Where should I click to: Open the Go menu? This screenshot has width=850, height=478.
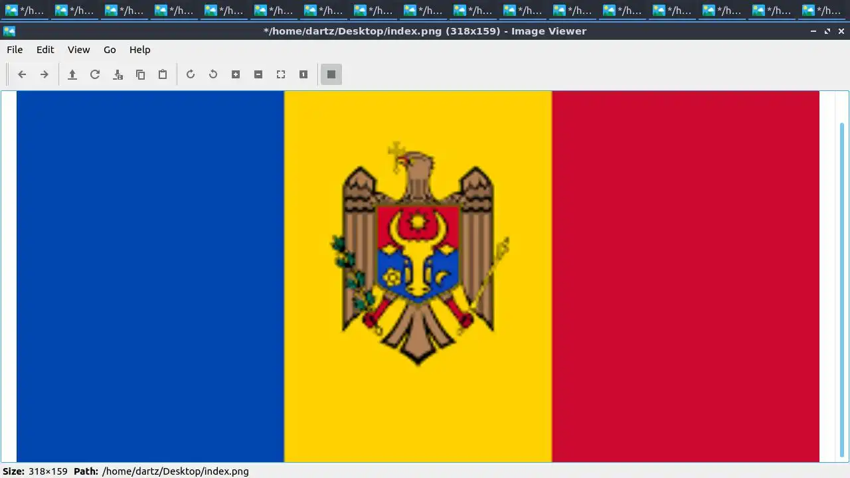pyautogui.click(x=110, y=50)
